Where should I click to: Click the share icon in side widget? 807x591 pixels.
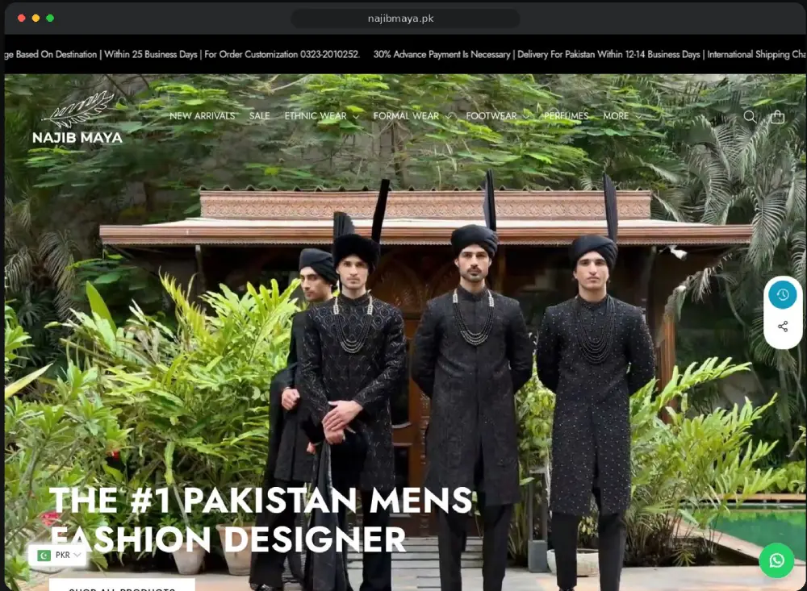[782, 326]
